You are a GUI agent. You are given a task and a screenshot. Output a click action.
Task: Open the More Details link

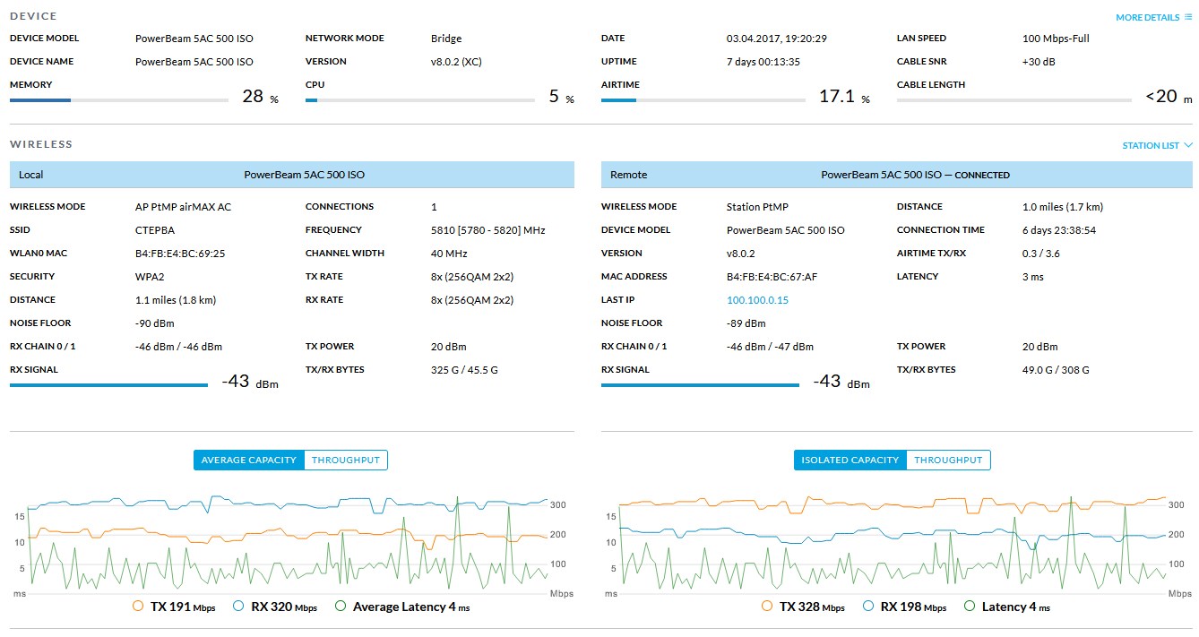point(1148,17)
